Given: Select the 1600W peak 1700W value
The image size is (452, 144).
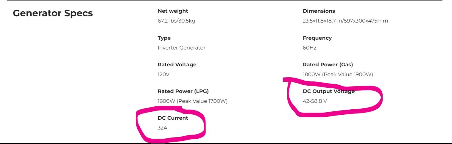Looking at the screenshot, I should point(192,101).
